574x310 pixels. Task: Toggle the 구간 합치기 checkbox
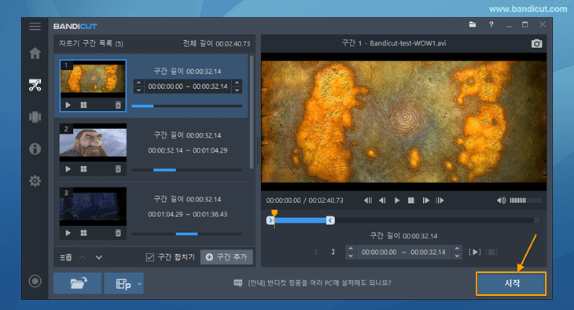149,257
